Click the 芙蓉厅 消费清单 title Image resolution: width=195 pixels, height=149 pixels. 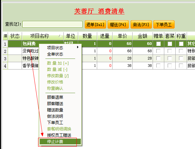(99, 11)
